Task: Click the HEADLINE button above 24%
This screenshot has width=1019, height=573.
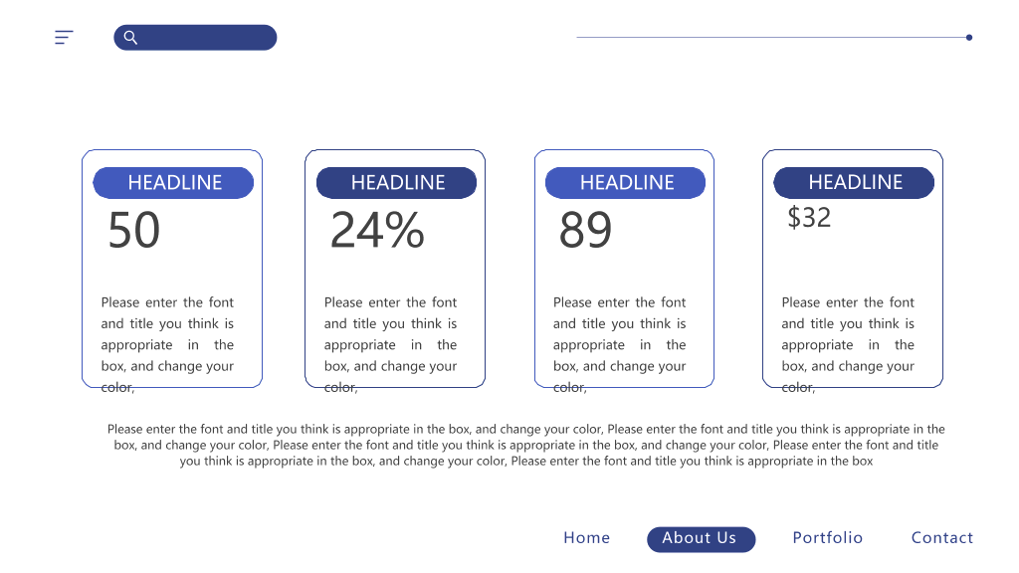Action: coord(396,183)
